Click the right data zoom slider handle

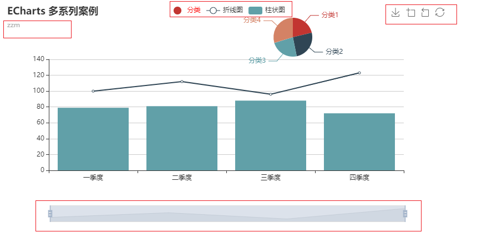405,214
